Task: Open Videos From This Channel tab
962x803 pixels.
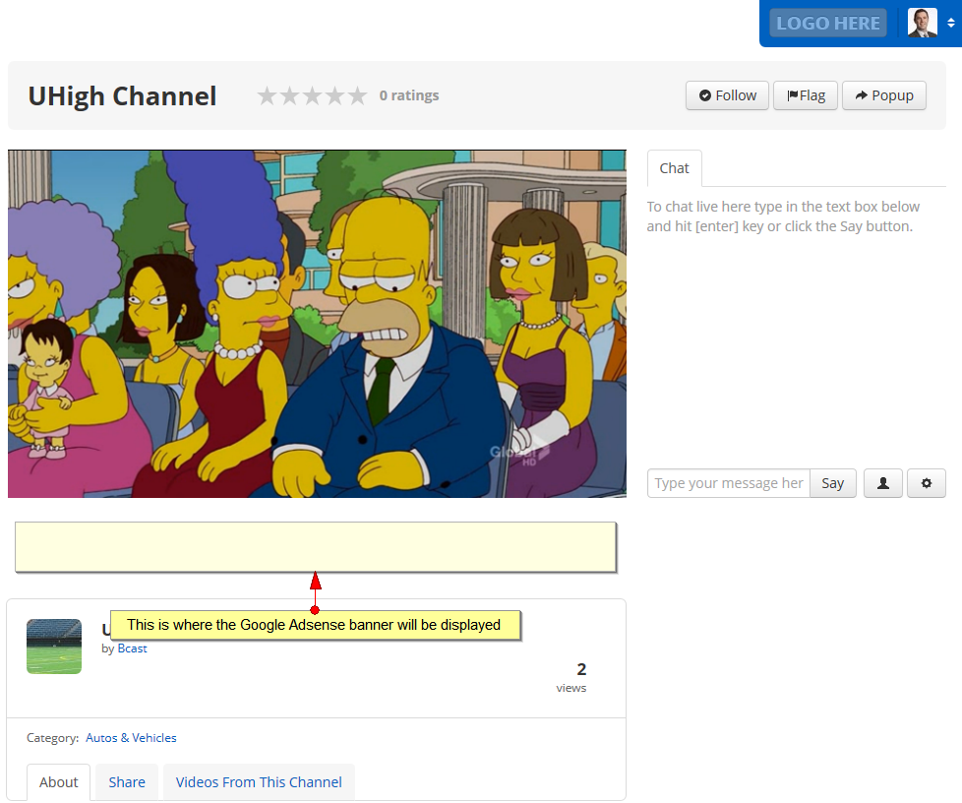Action: [259, 782]
